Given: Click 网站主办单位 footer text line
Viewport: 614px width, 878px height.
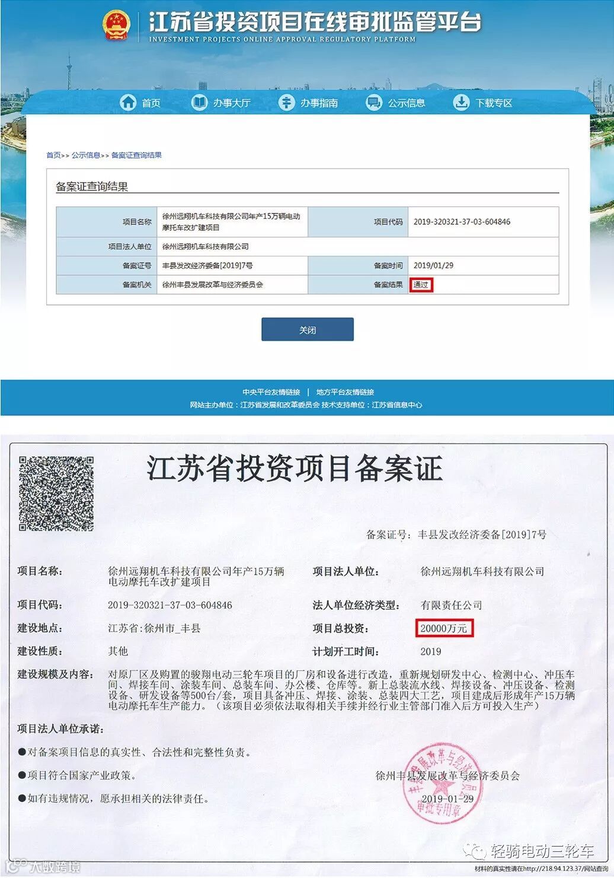Looking at the screenshot, I should 306,405.
